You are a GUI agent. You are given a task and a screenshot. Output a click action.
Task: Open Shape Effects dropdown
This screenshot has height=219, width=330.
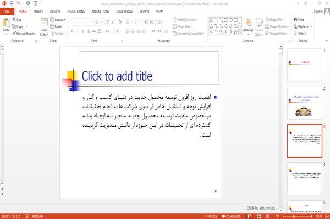(277, 33)
